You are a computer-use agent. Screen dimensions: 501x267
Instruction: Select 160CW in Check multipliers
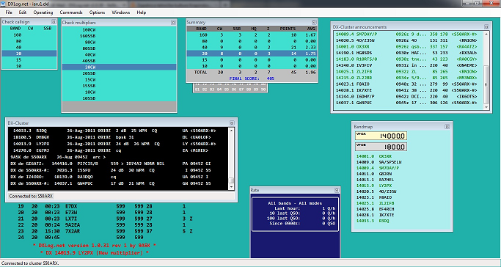(119, 29)
